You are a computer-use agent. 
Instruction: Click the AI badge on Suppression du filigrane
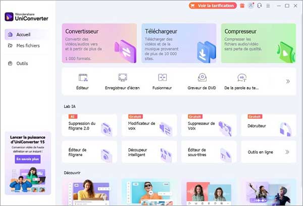[x=73, y=116]
